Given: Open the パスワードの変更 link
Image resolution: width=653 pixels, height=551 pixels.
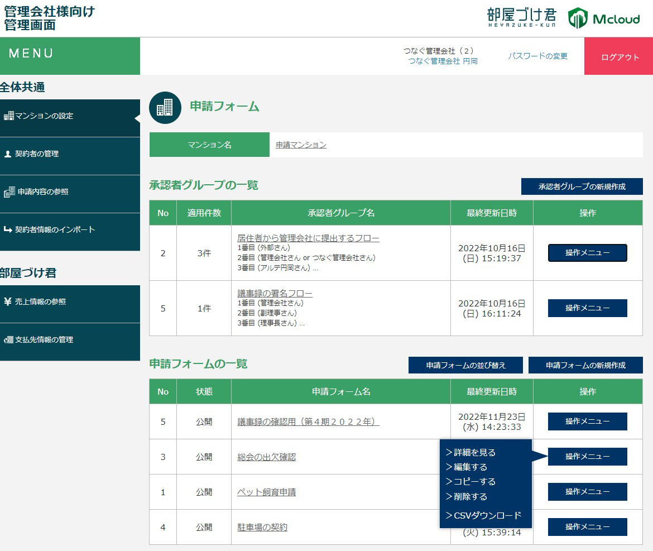Looking at the screenshot, I should point(537,56).
